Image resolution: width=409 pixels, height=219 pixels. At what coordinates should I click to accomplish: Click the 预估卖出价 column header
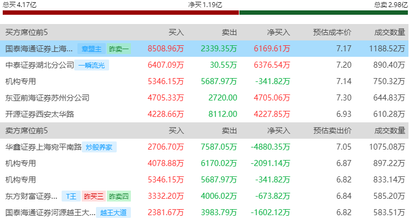click(332, 131)
